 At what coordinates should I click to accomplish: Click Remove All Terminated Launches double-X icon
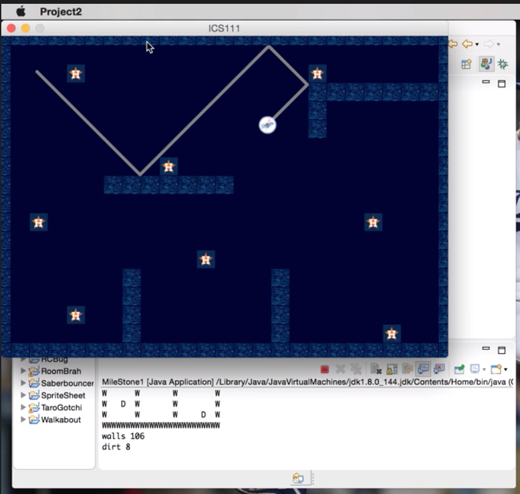click(x=356, y=369)
